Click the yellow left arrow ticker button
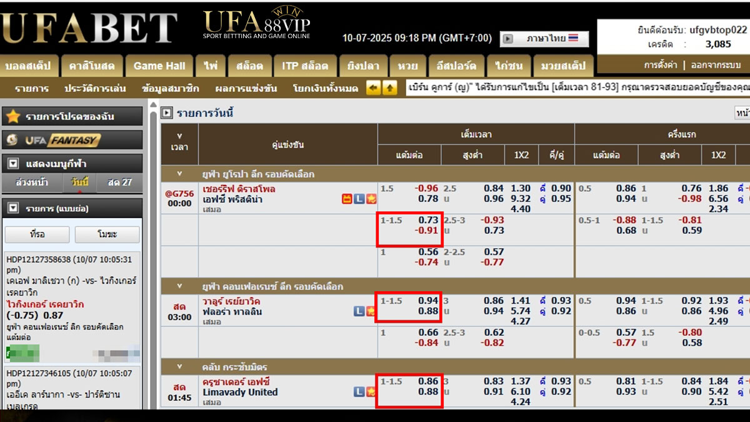Viewport: 750px width, 422px height. pos(373,88)
